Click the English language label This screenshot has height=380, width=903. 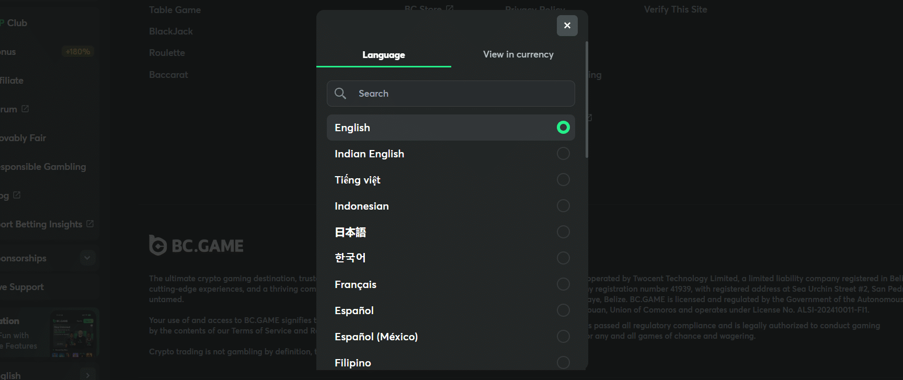click(352, 128)
